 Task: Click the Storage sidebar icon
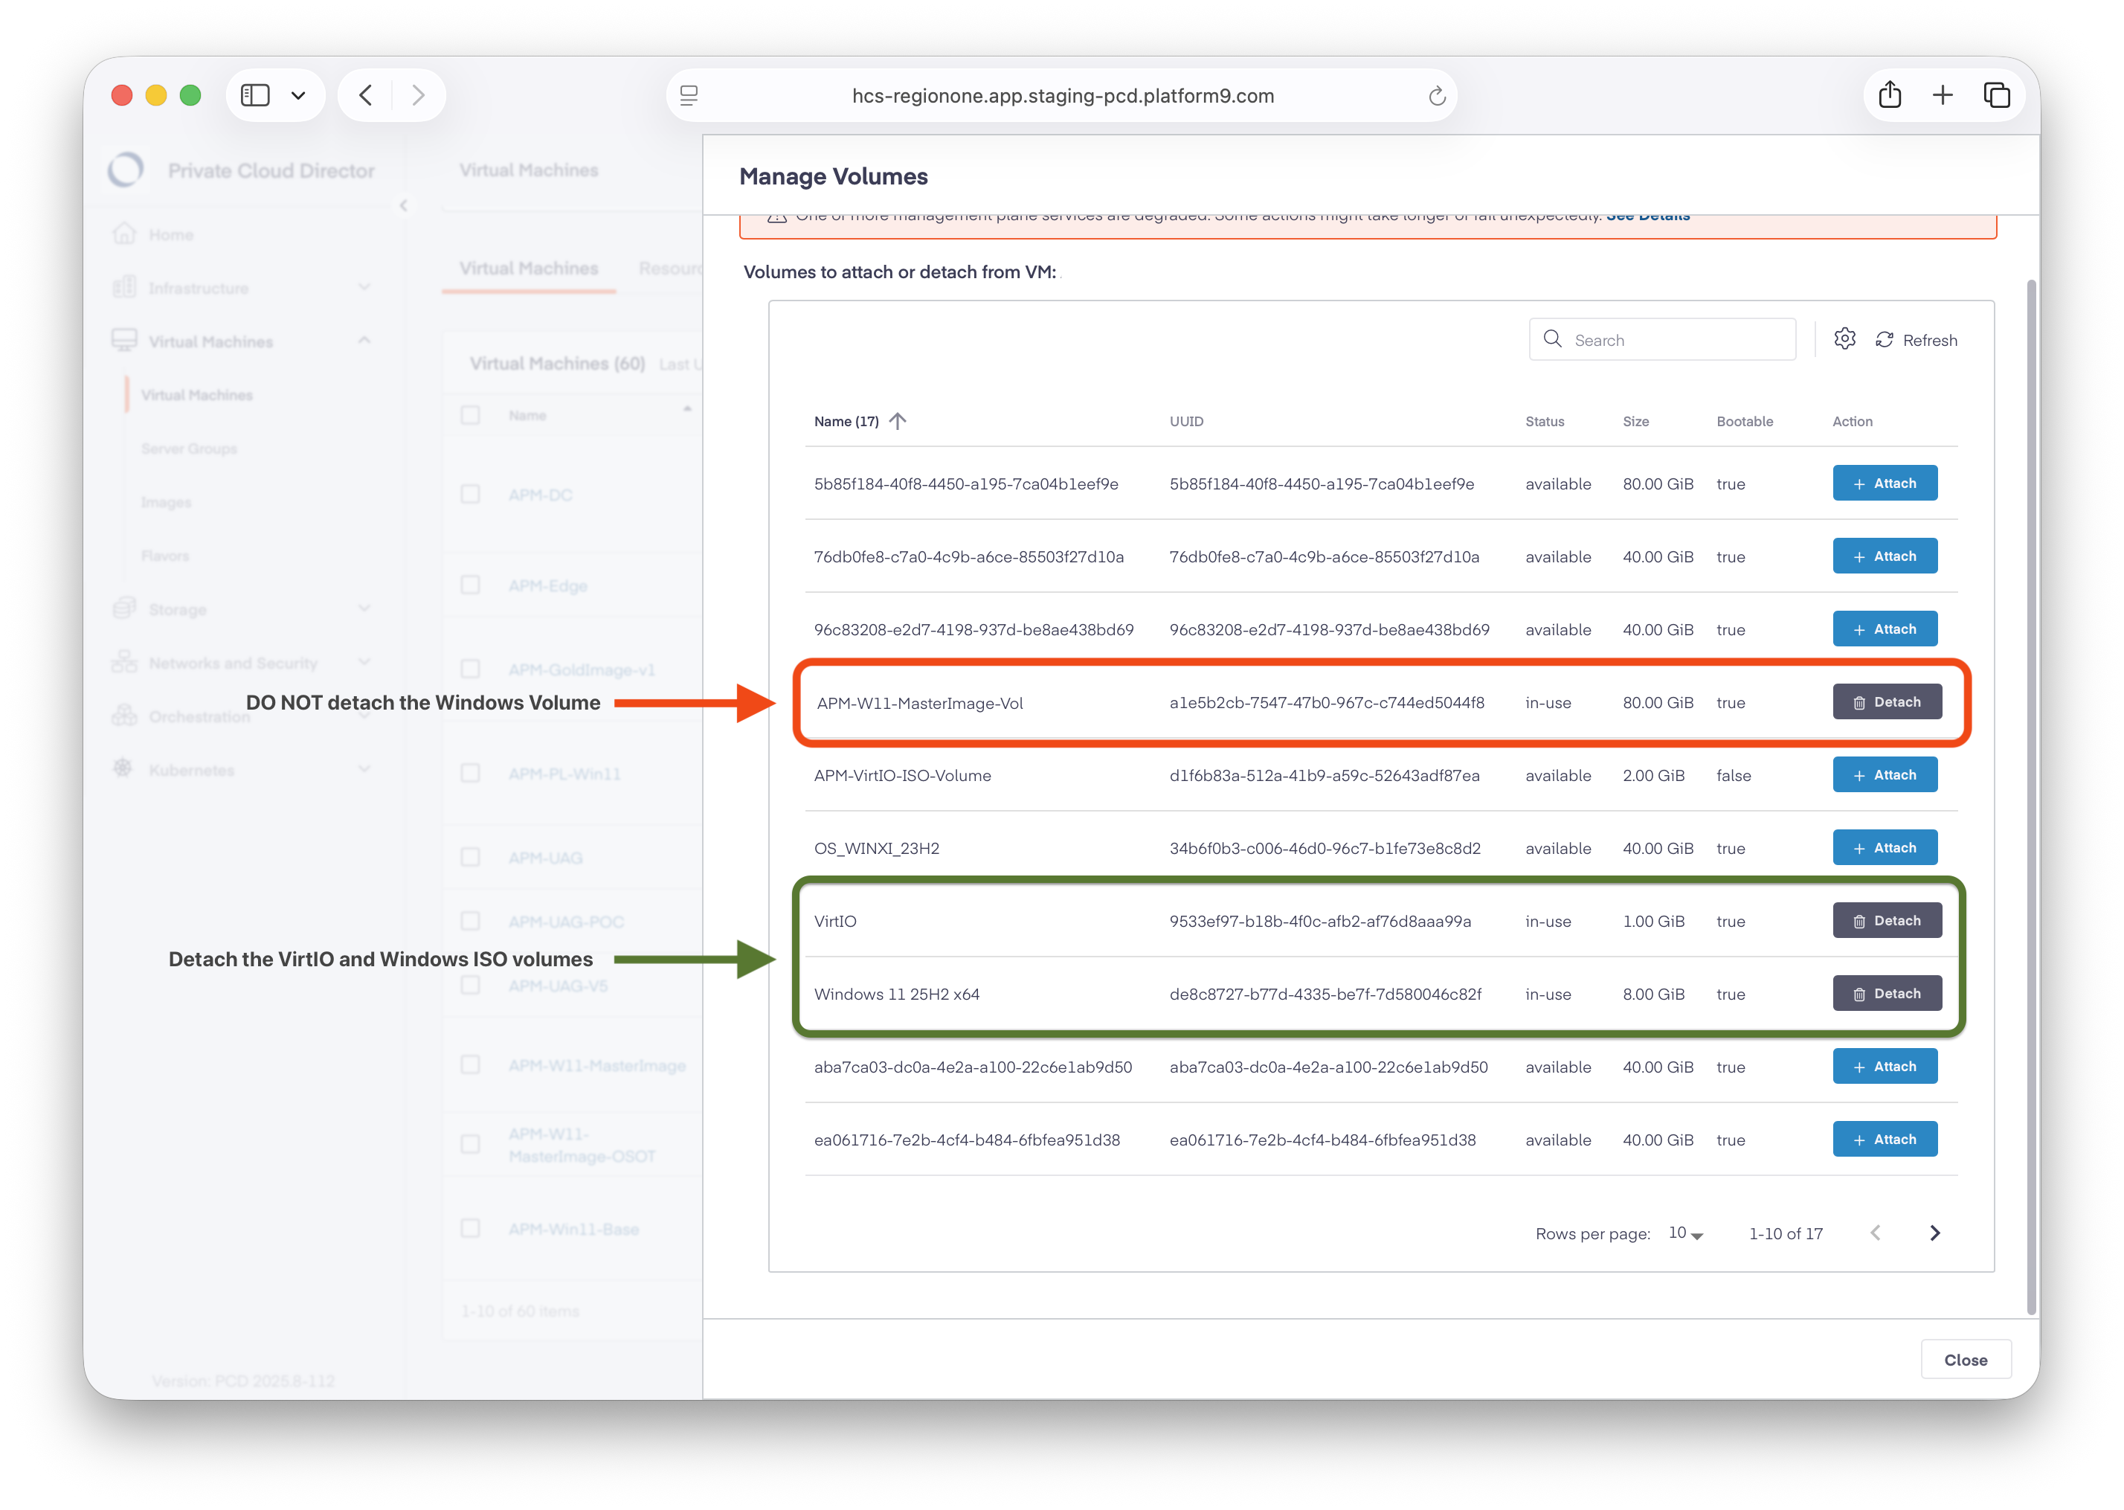(x=124, y=609)
